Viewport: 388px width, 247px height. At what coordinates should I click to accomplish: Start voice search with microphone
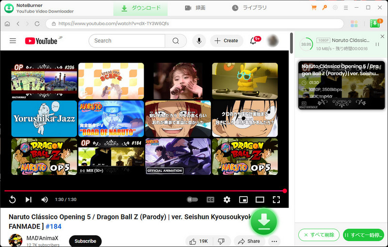tap(199, 41)
